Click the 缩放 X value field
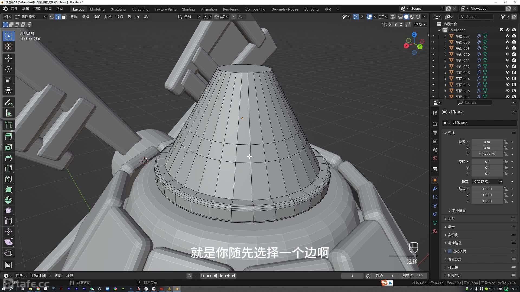This screenshot has height=292, width=520. (487, 189)
